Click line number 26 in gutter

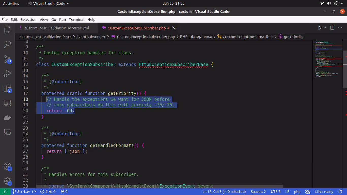(x=25, y=145)
